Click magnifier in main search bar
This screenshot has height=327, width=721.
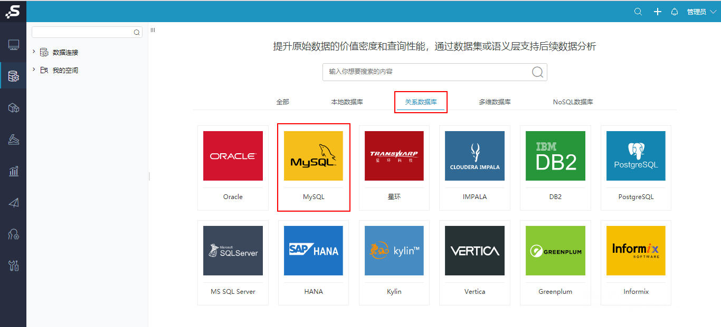point(537,72)
